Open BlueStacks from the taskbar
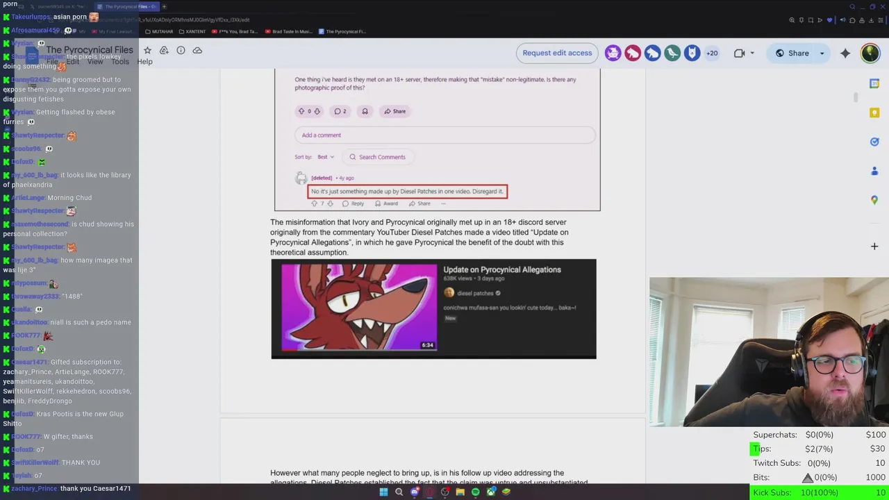 coord(506,492)
